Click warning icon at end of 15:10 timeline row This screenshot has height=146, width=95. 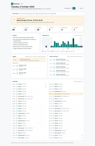tap(82, 94)
